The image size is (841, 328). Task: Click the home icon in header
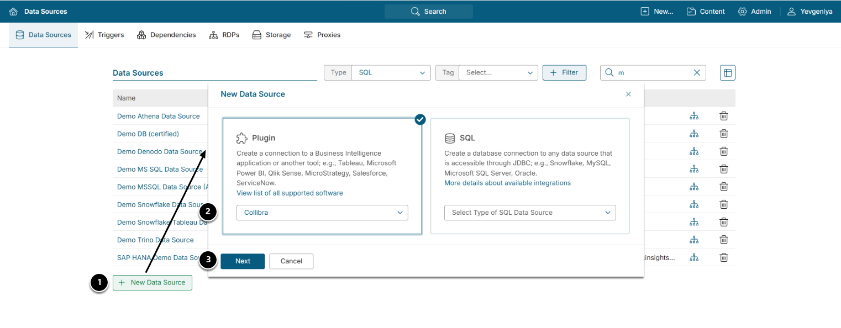coord(13,12)
